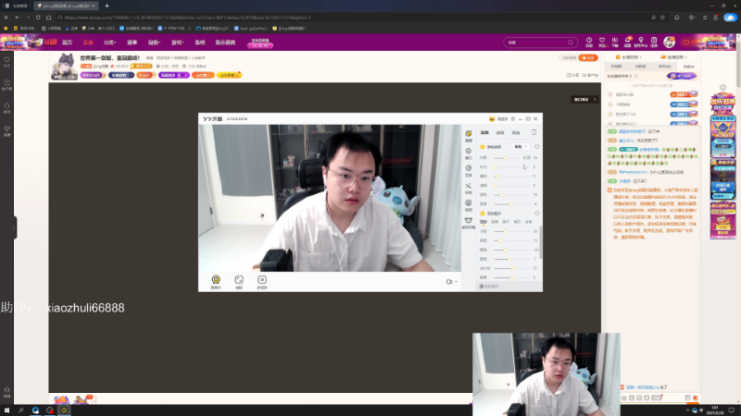
Task: Reset the advanced reshaping section using its circular icon
Action: pyautogui.click(x=537, y=214)
